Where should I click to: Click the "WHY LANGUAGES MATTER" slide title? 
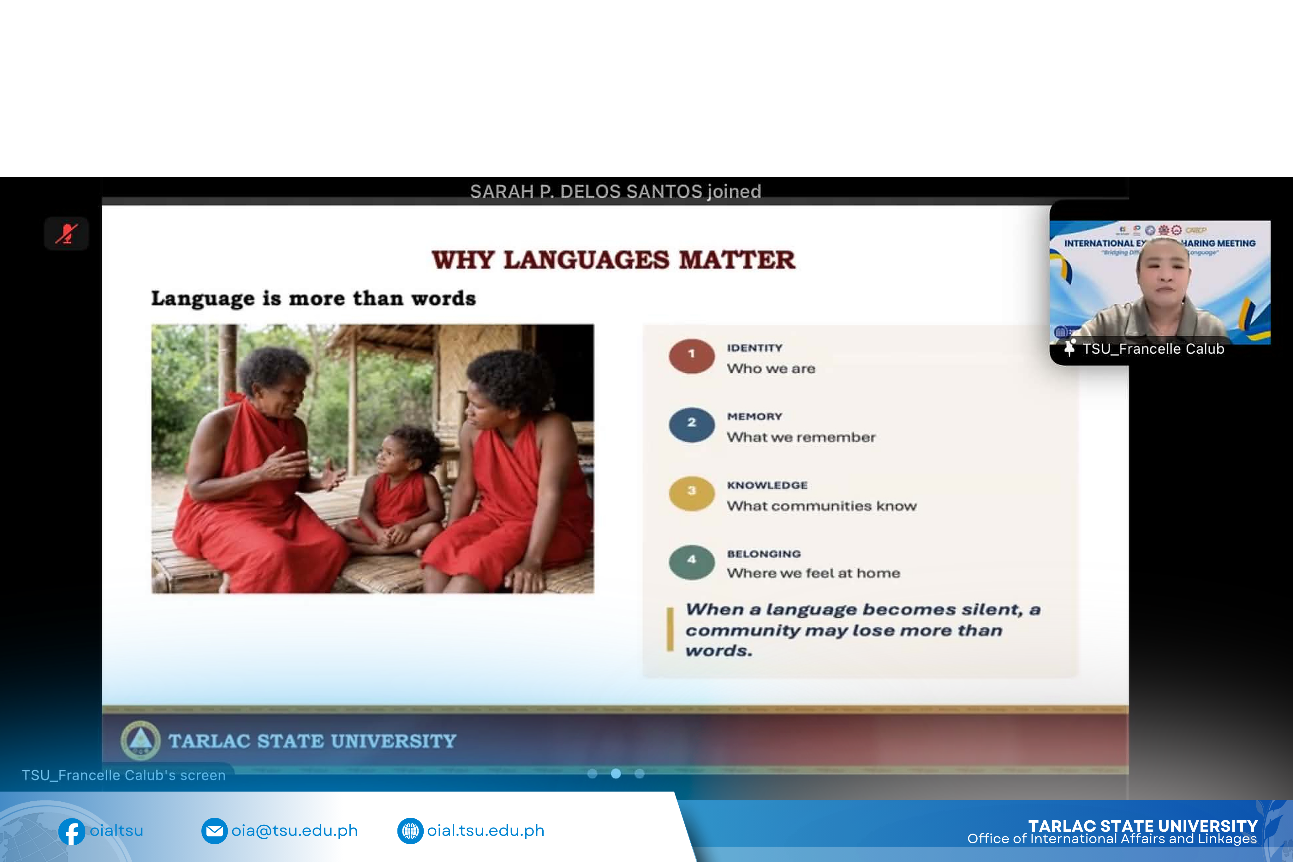coord(614,260)
